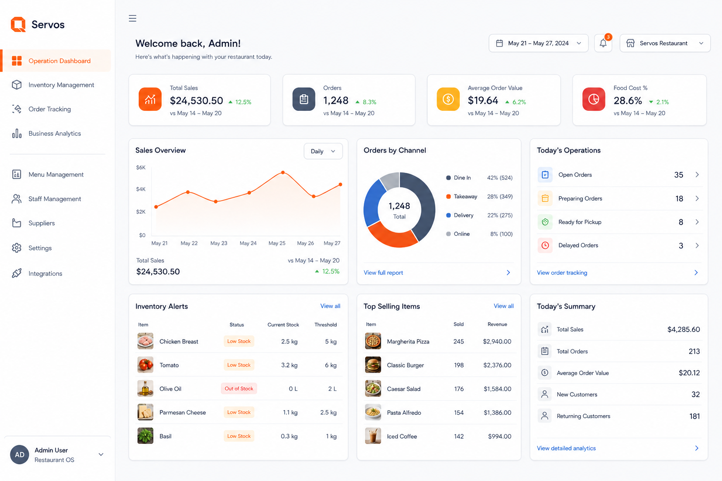Click the Preparing Orders icon
Image resolution: width=722 pixels, height=481 pixels.
click(545, 199)
